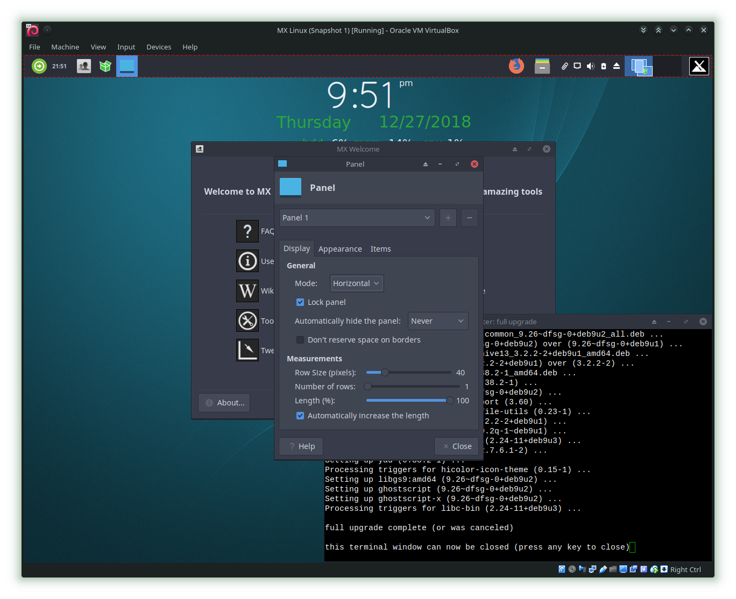Disable the Lock panel checkbox
This screenshot has height=599, width=736.
pos(300,302)
